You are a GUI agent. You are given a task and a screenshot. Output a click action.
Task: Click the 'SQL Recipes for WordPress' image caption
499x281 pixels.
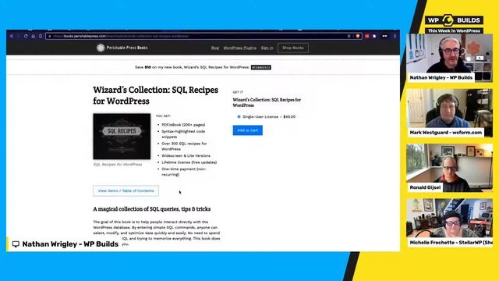click(x=118, y=165)
